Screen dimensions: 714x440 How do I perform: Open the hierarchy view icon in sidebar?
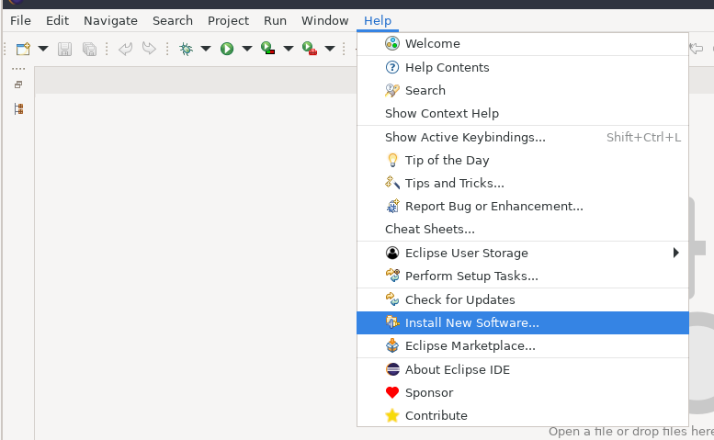click(18, 108)
